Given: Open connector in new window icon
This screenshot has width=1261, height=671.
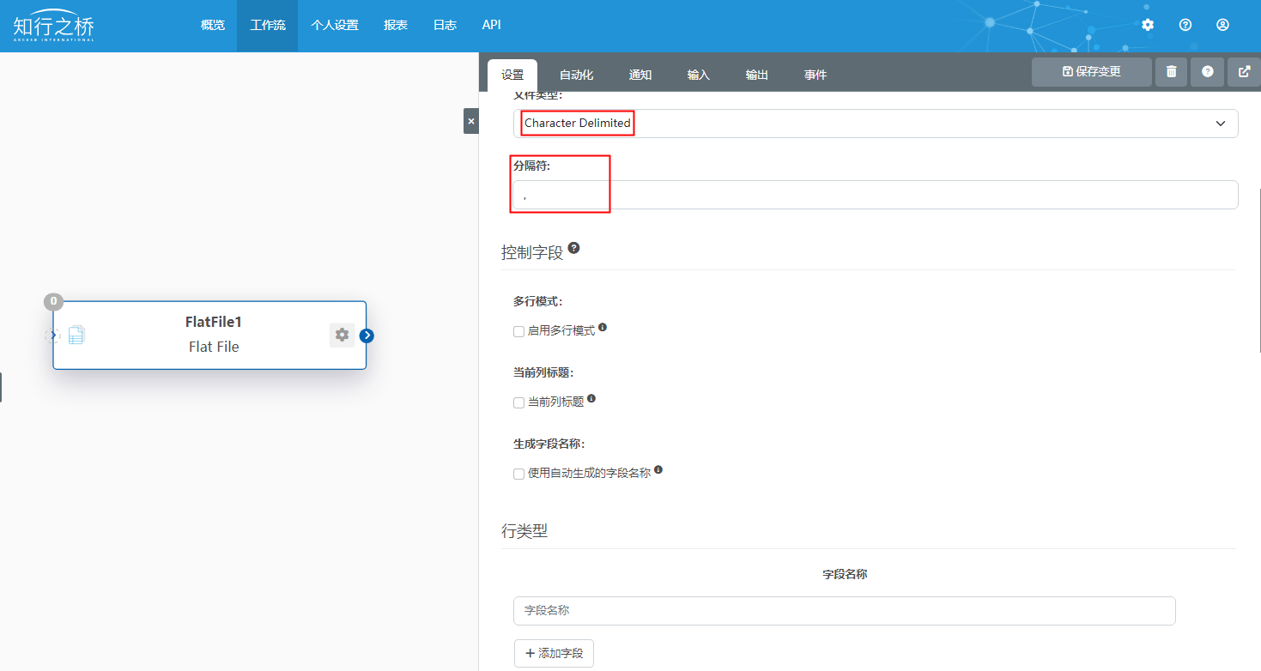Looking at the screenshot, I should pos(1244,72).
